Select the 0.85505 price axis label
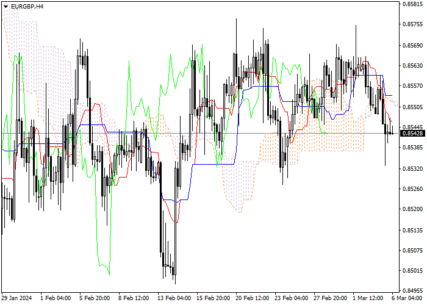427x305 pixels. pyautogui.click(x=412, y=107)
